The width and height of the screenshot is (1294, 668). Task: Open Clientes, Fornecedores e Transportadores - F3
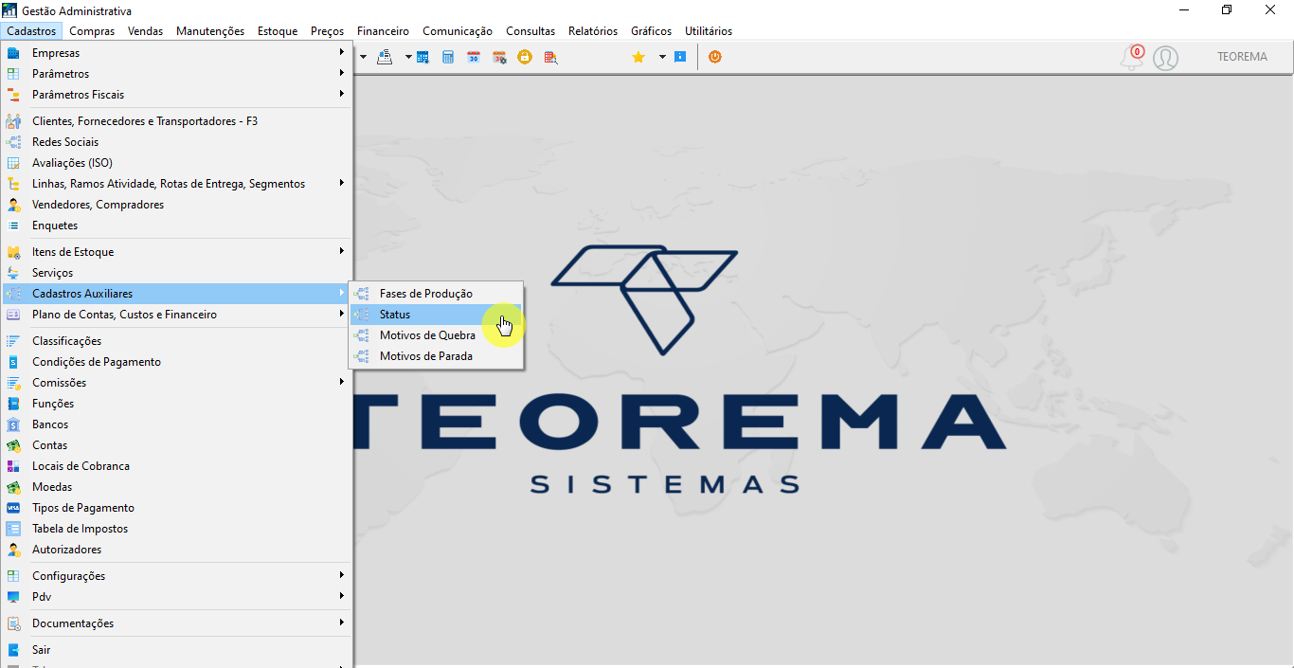click(177, 121)
